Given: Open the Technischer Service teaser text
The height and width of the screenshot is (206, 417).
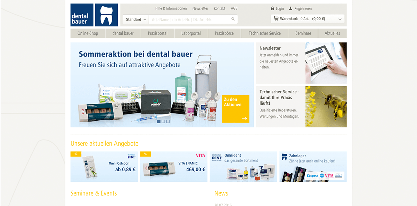Looking at the screenshot, I should [279, 97].
